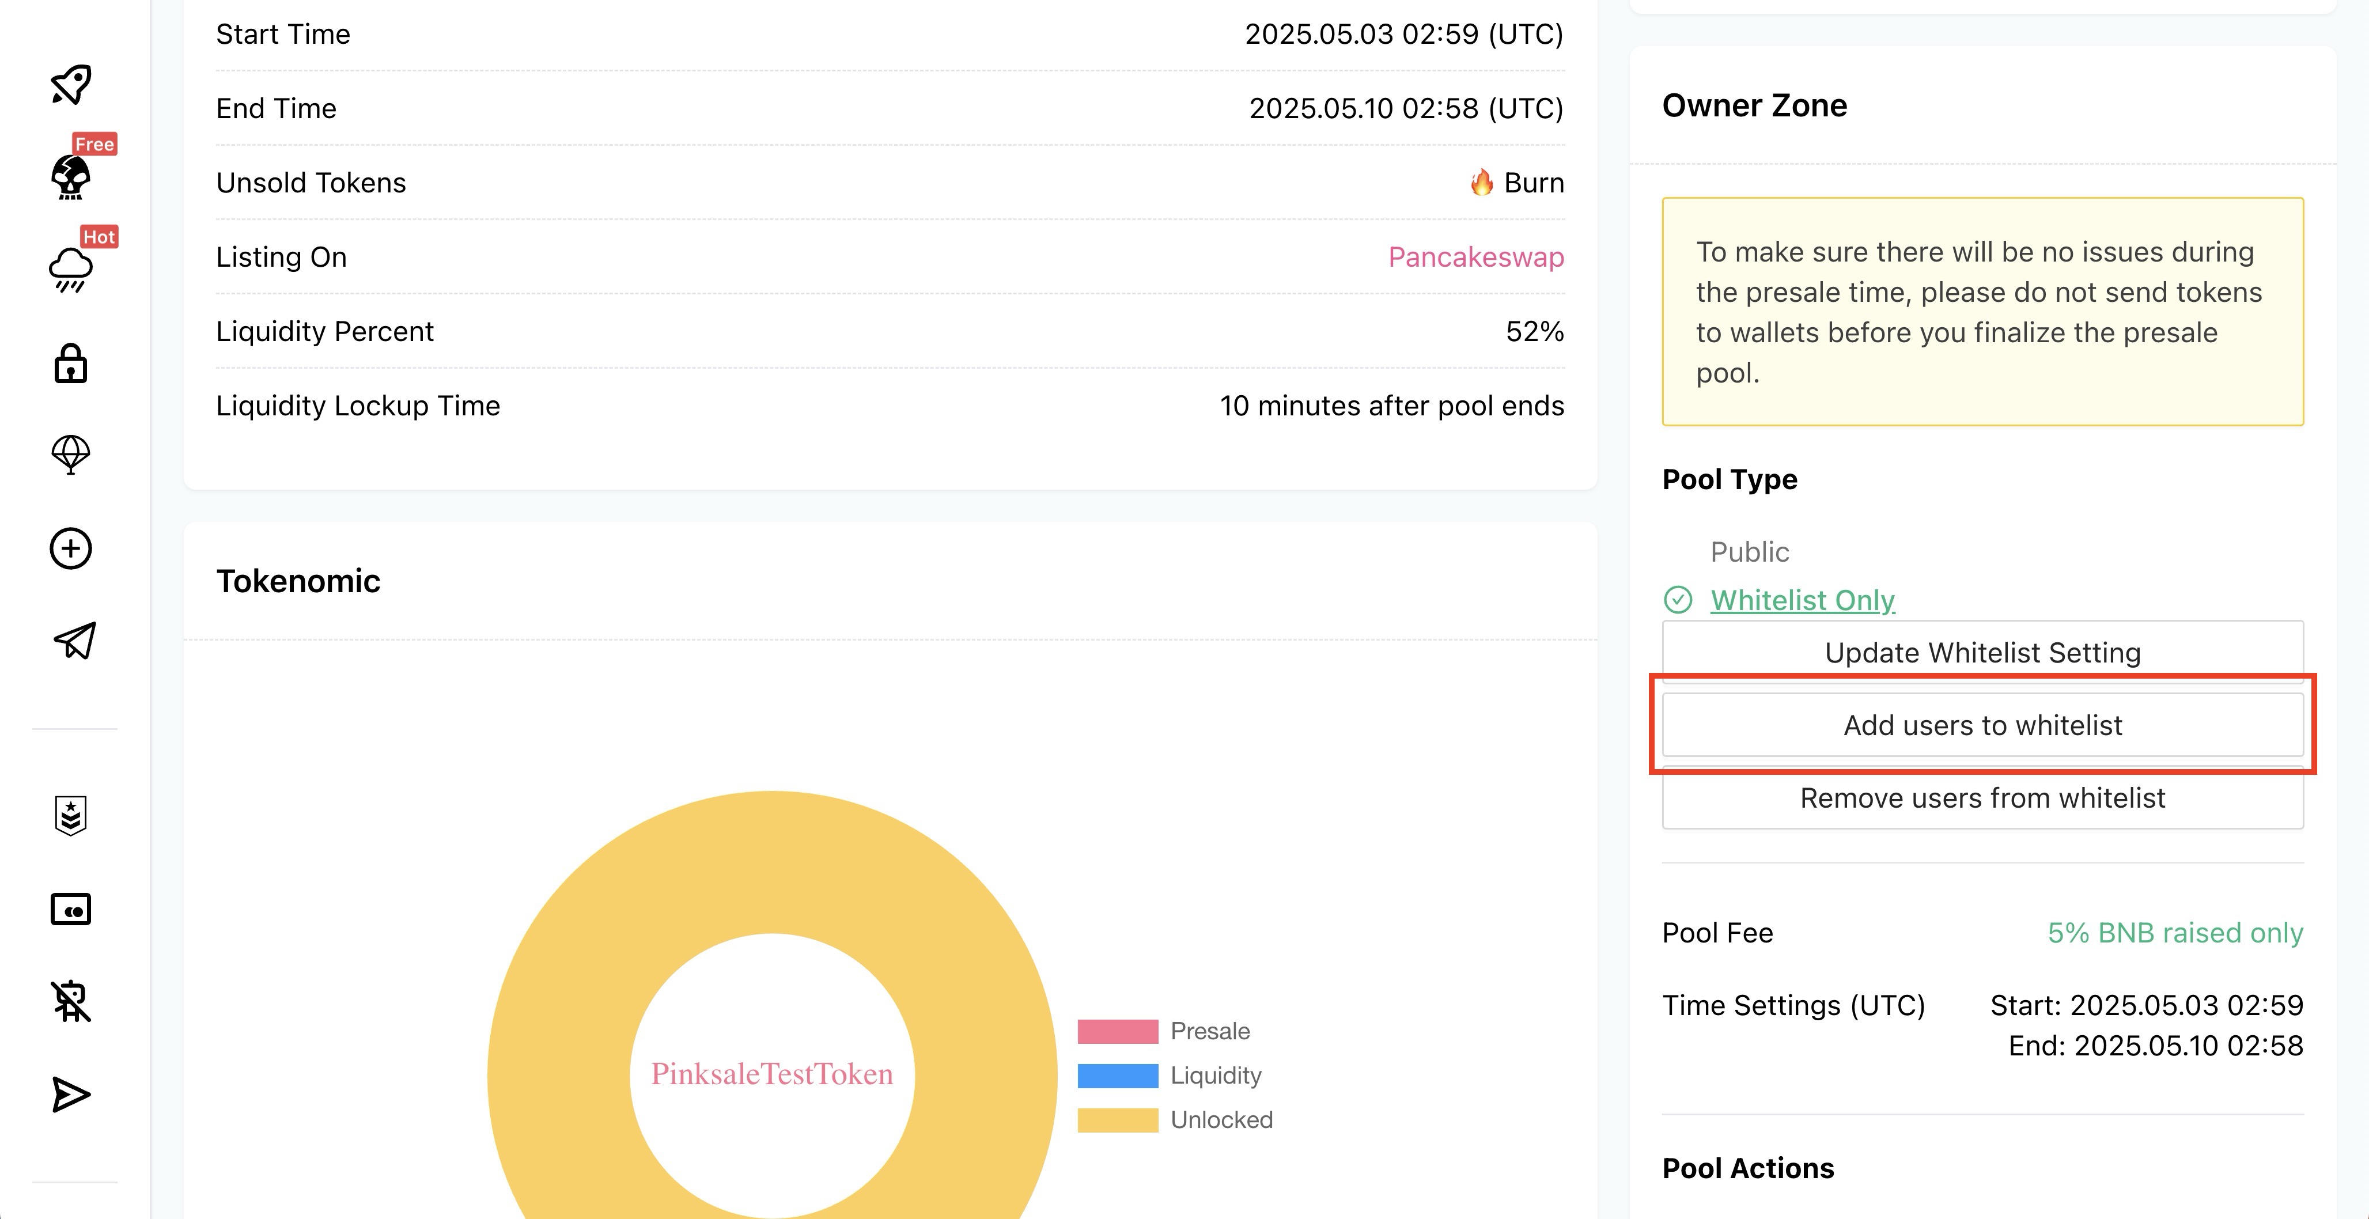Screen dimensions: 2369x1219
Task: Click the End Time value 2025.05.10 02:58 (UTC)
Action: click(x=1406, y=108)
